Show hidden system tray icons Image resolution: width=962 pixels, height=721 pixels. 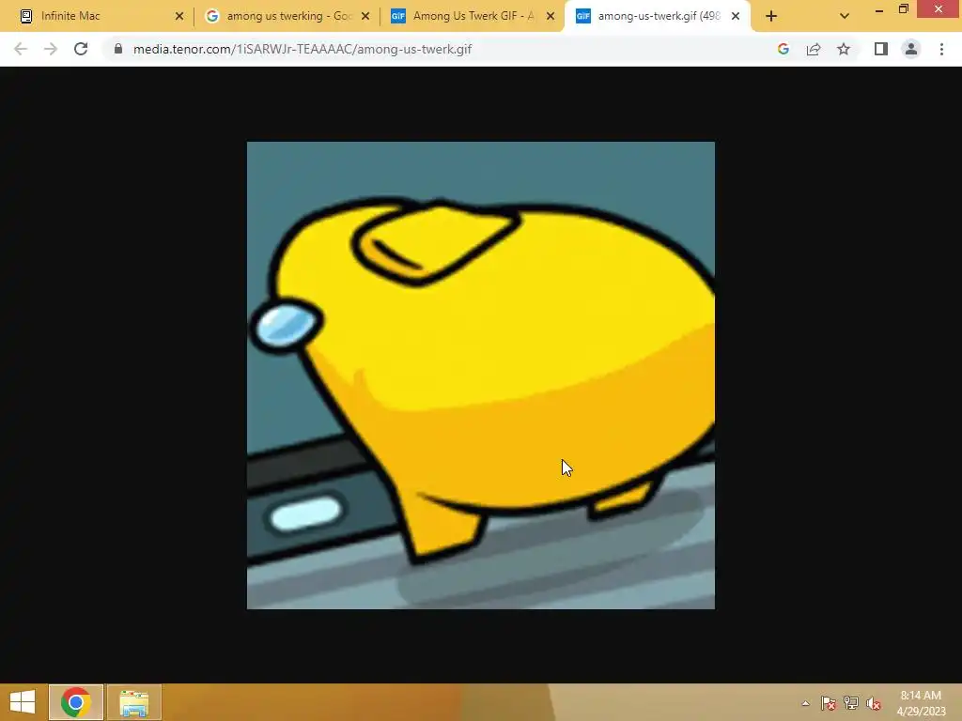805,703
